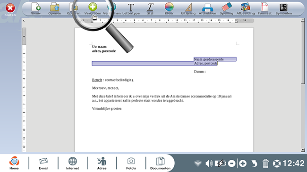Screen dimensions: 307x172
Task: Zoom in with Vergroten button
Action: point(93,8)
